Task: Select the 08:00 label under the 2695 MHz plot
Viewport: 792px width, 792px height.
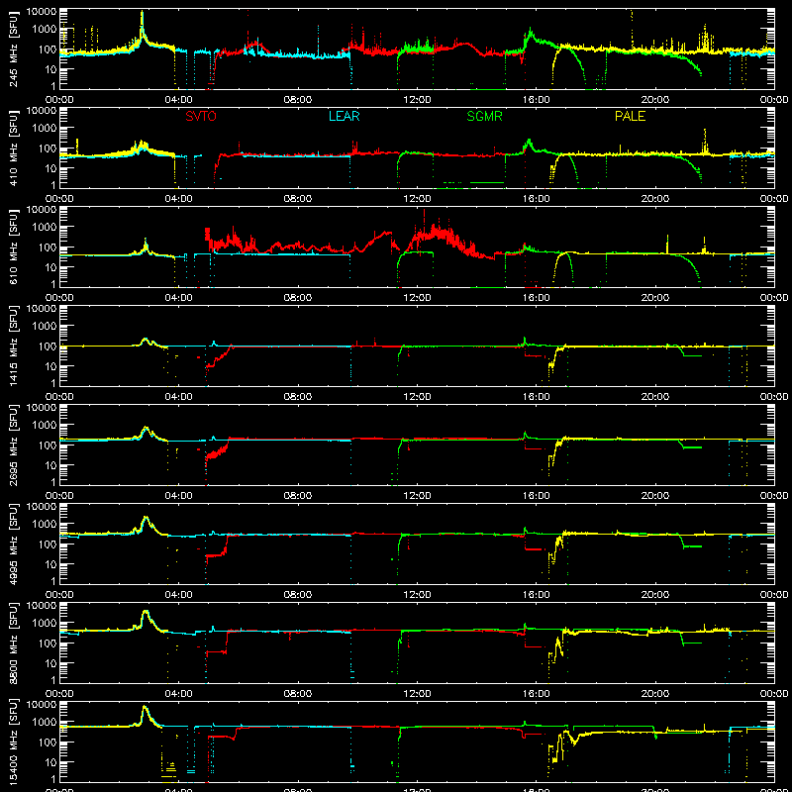Action: click(298, 496)
